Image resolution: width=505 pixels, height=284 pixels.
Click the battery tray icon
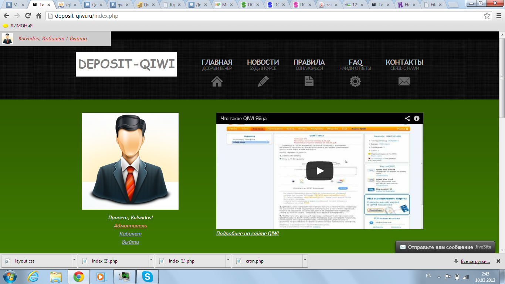(x=457, y=277)
